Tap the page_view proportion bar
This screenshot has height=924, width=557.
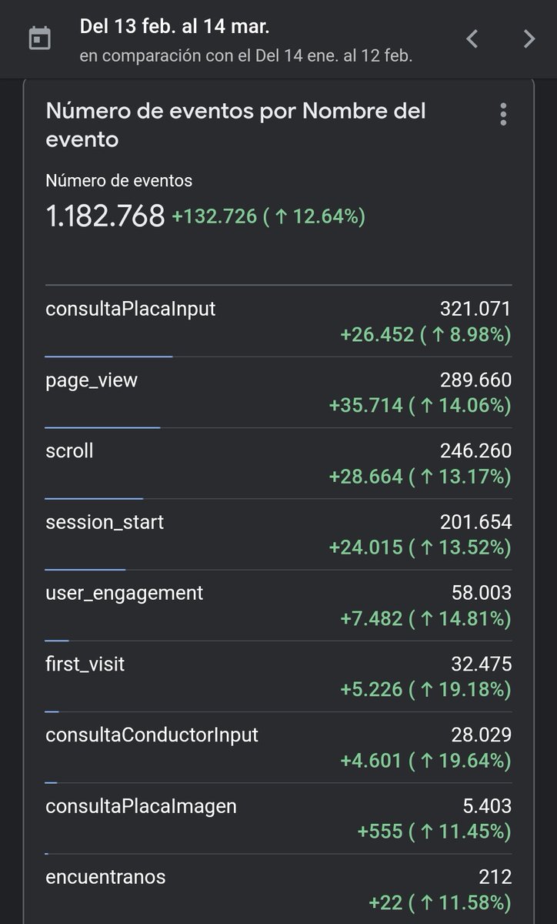[x=102, y=427]
